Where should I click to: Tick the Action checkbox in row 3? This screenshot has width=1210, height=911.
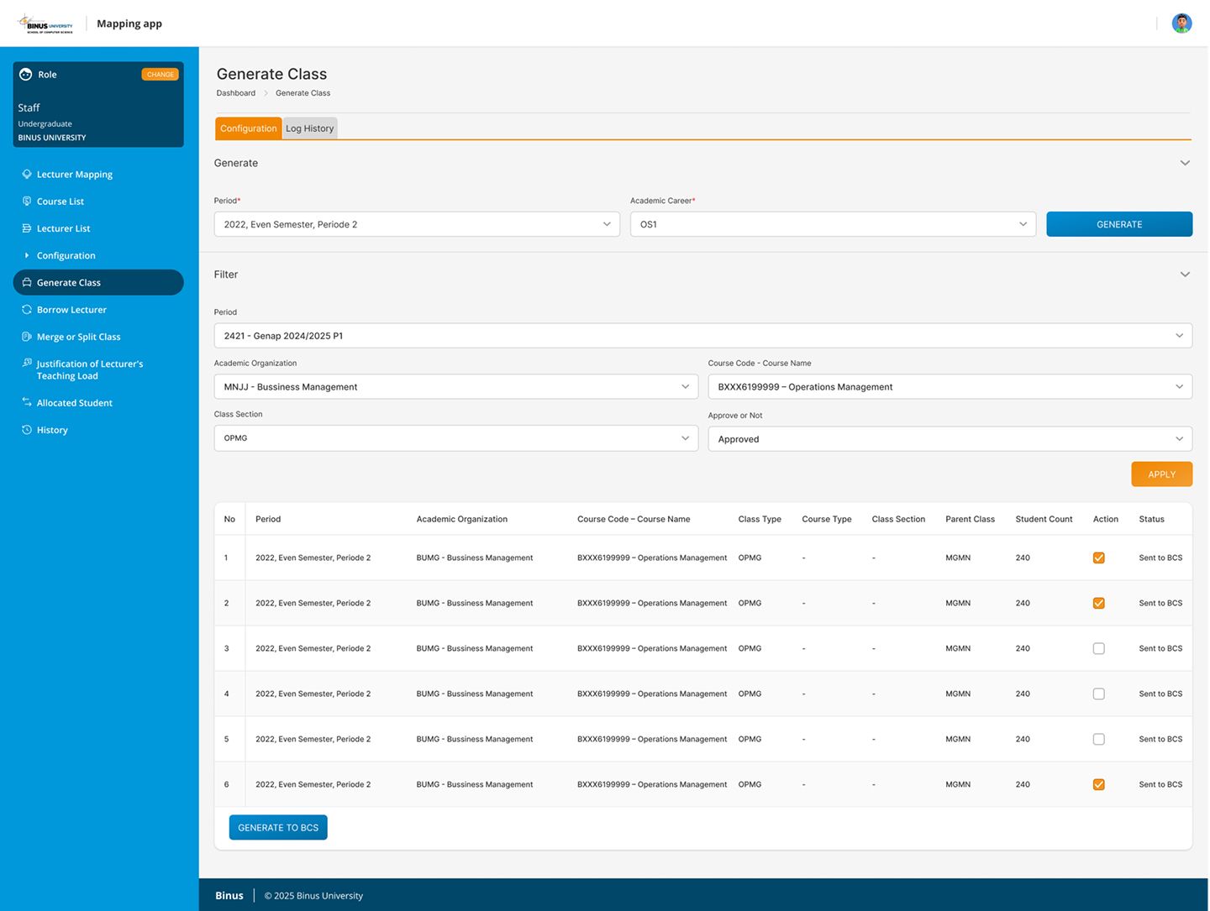pos(1098,649)
